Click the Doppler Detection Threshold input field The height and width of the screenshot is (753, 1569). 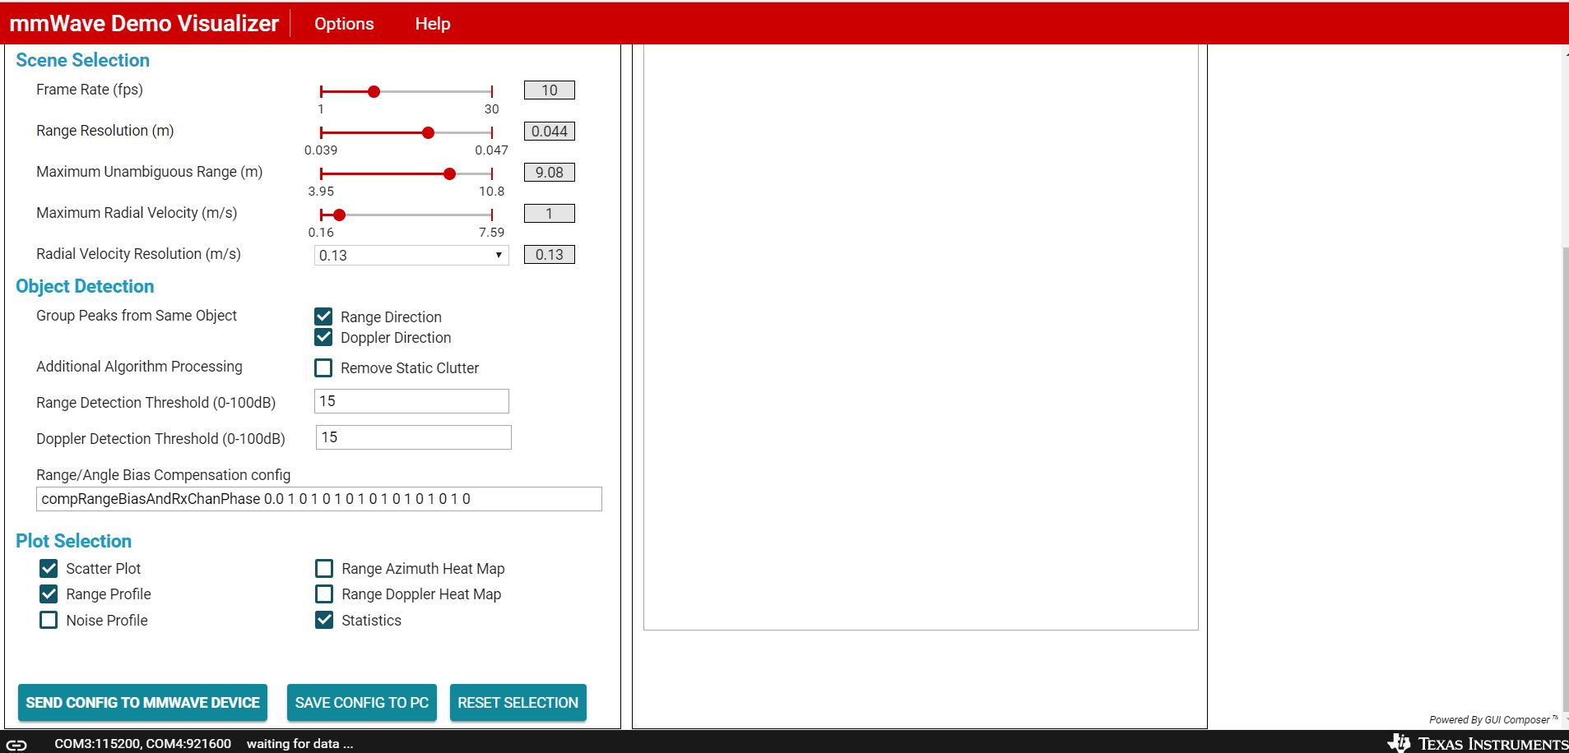(414, 437)
